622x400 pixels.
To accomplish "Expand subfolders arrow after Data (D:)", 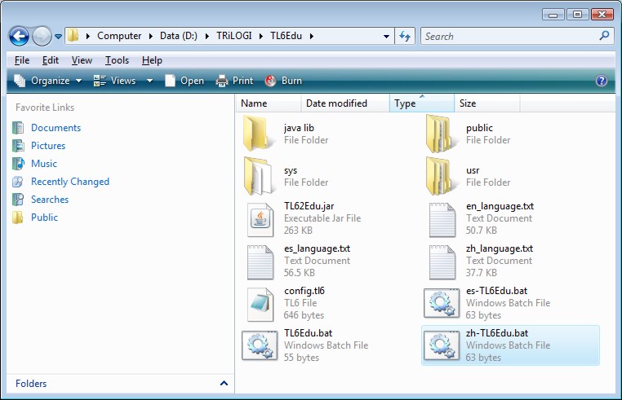I will [207, 37].
